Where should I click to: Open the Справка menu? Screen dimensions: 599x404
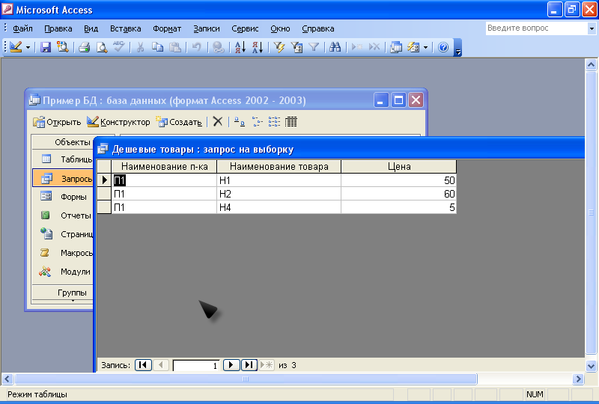pyautogui.click(x=317, y=28)
